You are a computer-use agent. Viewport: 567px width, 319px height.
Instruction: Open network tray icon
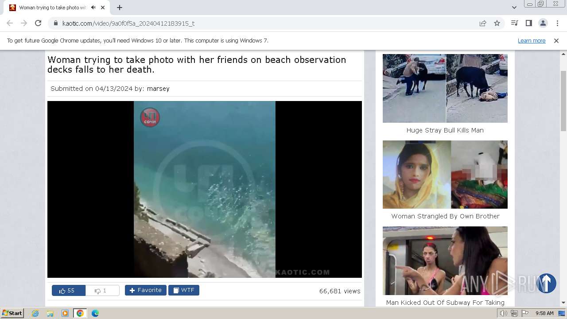click(514, 313)
